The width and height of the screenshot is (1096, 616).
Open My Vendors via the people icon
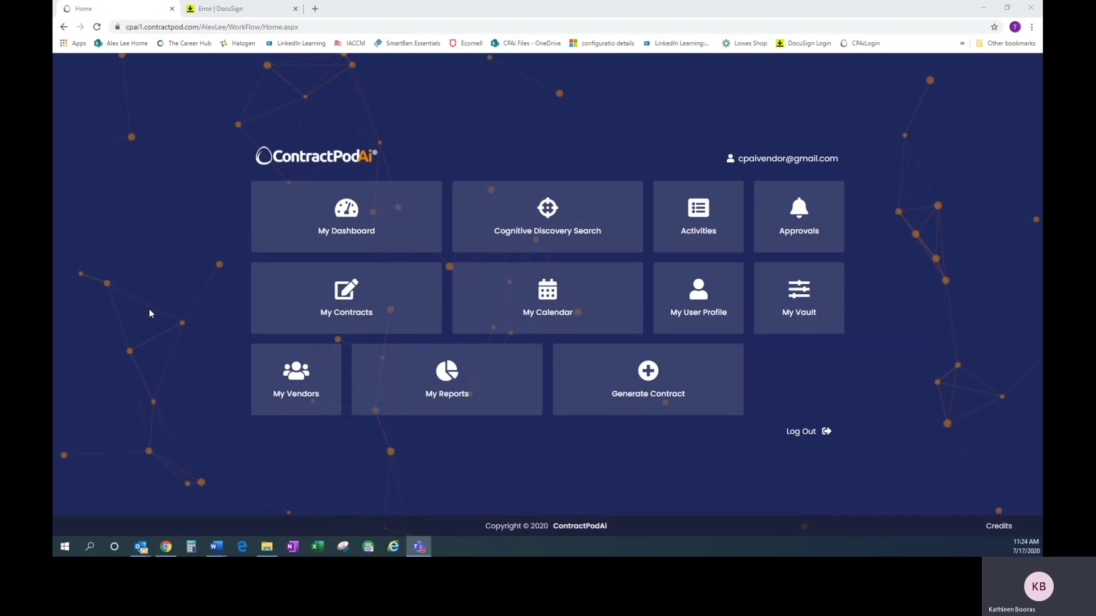pyautogui.click(x=296, y=370)
